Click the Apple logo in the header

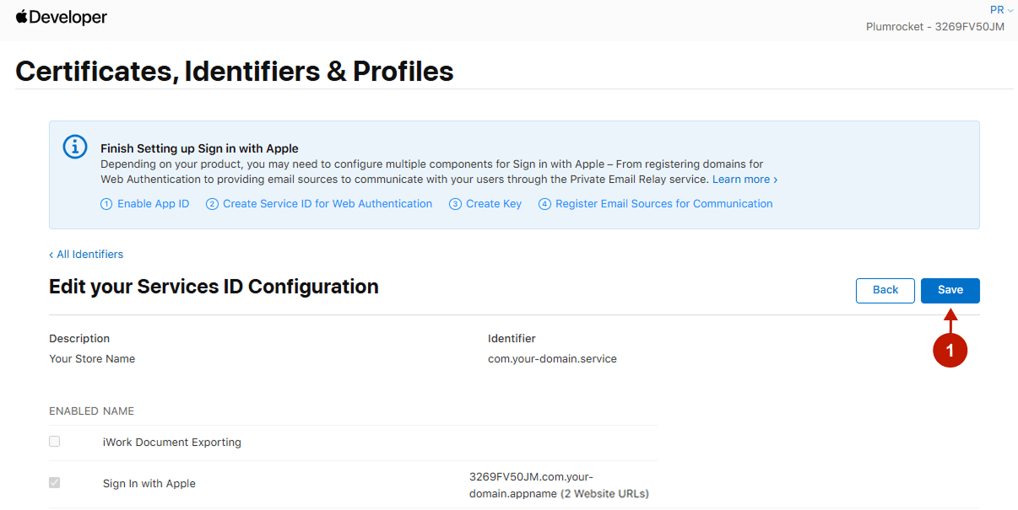coord(22,17)
